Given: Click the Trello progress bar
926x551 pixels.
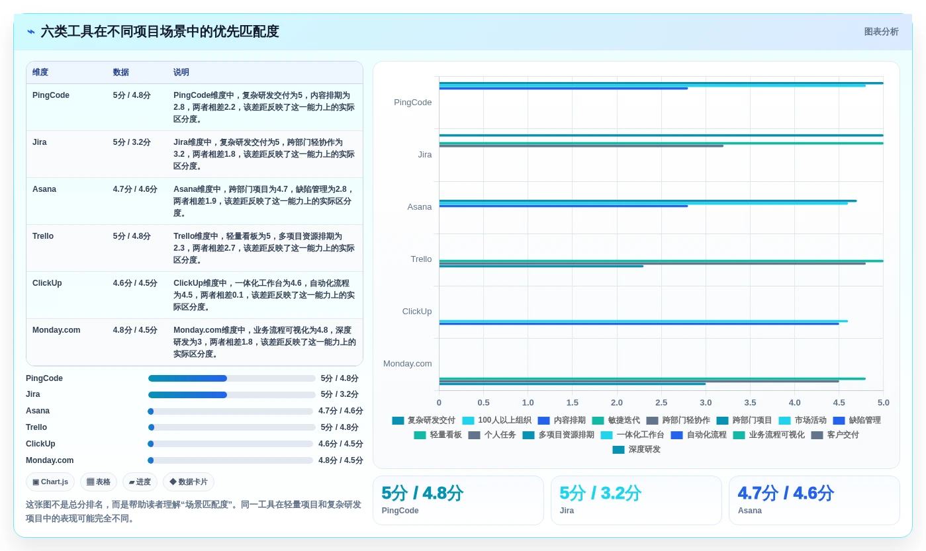Looking at the screenshot, I should [x=232, y=427].
